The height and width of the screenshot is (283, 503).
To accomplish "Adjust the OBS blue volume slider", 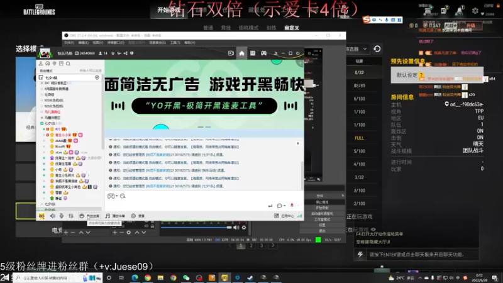I will pos(196,228).
